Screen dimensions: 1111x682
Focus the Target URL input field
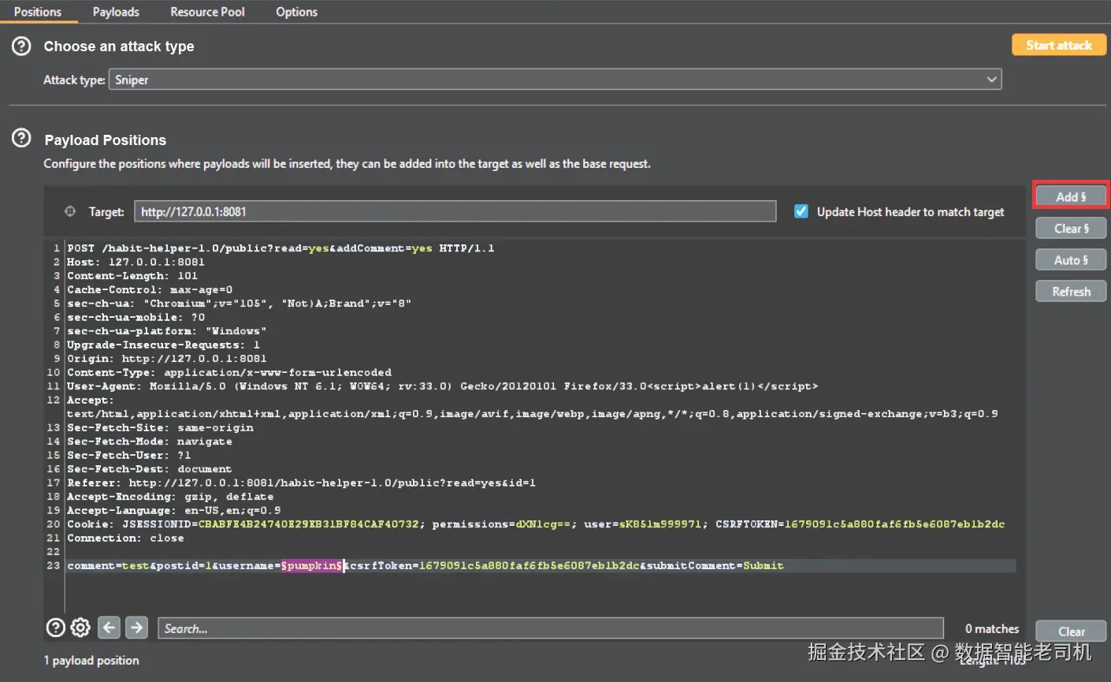click(x=455, y=211)
